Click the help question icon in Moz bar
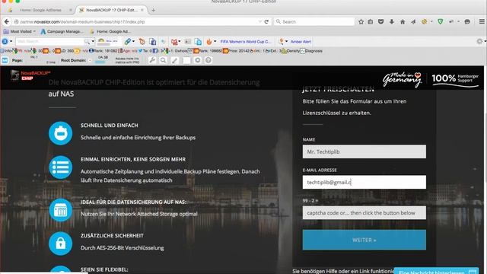Viewport: 487px width, 274px height. point(208,60)
